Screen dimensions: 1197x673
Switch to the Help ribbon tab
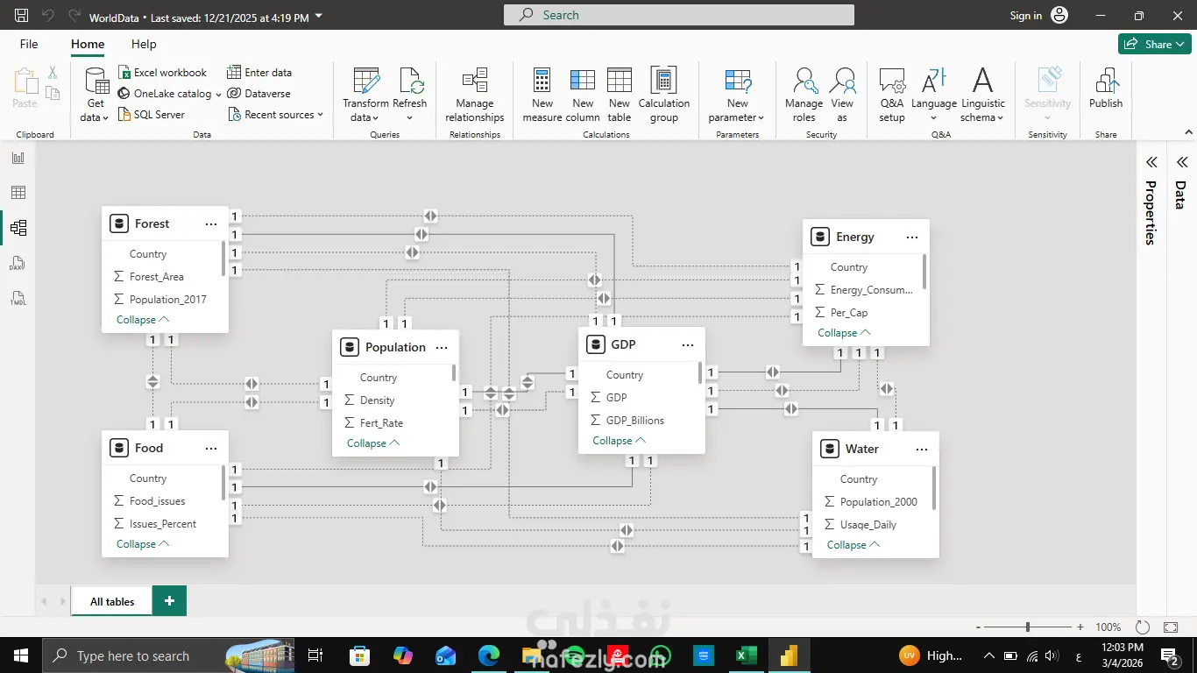(144, 44)
